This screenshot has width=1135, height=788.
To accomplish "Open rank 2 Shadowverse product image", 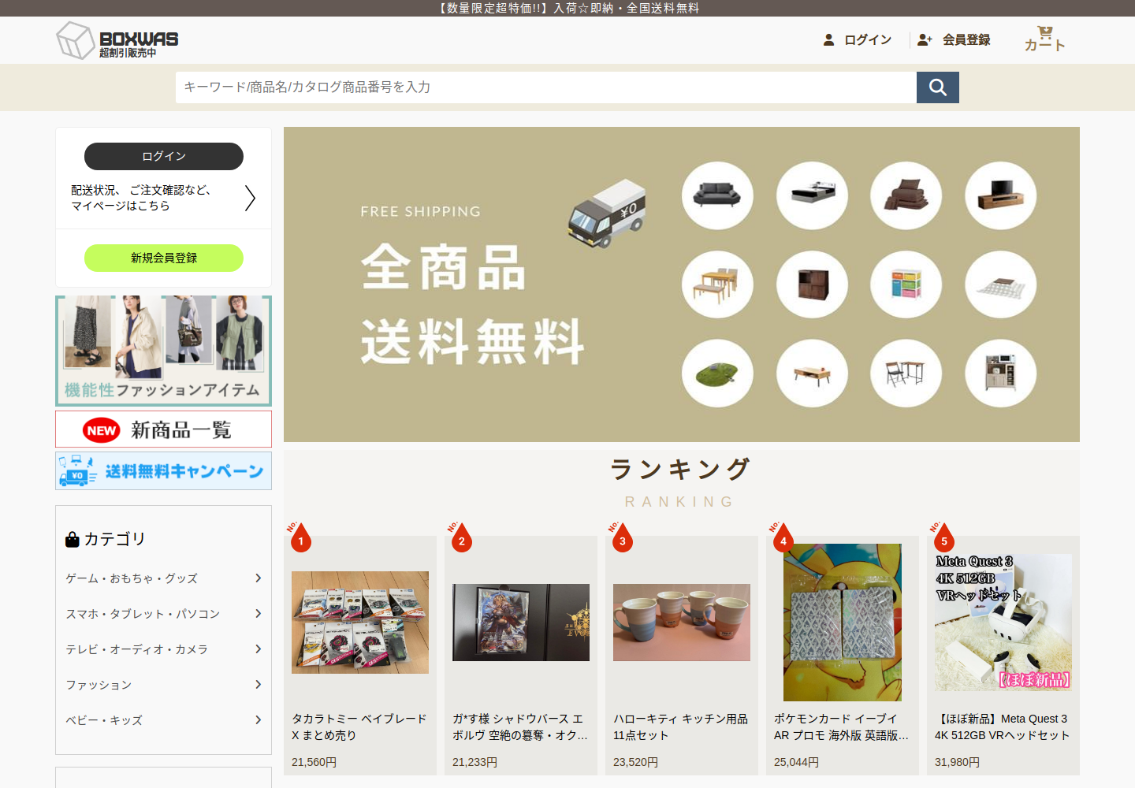I will (521, 623).
